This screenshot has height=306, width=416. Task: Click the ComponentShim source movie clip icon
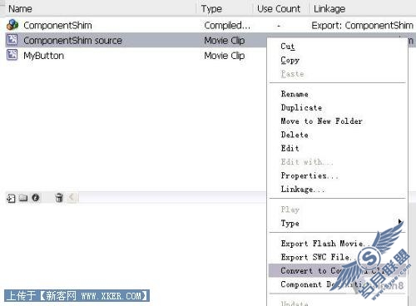pos(12,40)
